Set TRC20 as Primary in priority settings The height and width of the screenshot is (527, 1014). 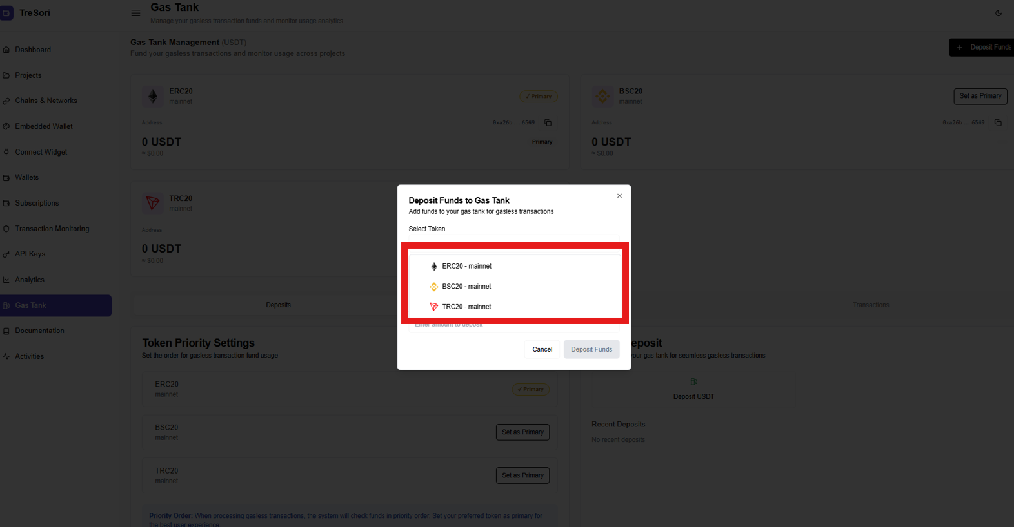point(522,475)
